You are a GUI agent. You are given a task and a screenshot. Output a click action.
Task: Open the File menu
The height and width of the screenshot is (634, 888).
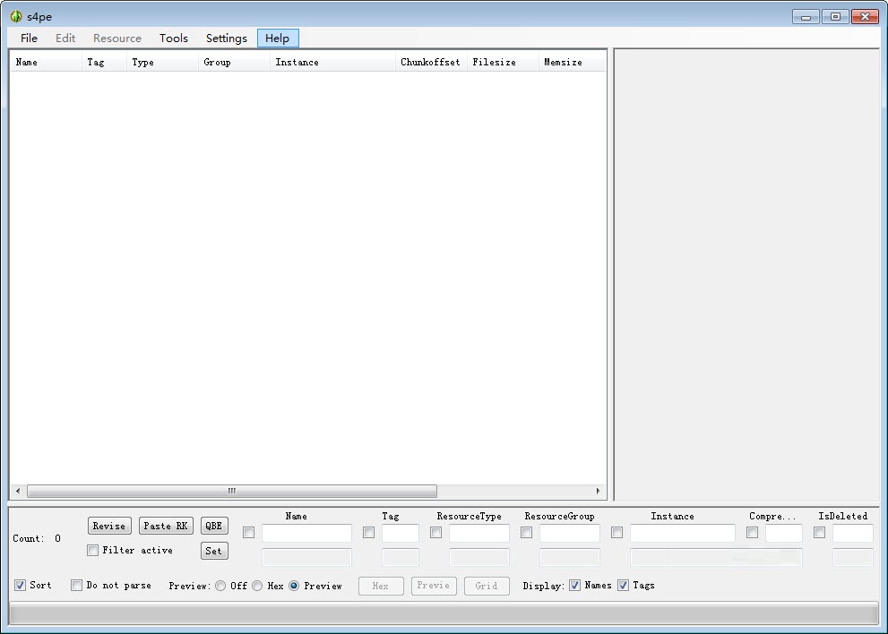[29, 39]
